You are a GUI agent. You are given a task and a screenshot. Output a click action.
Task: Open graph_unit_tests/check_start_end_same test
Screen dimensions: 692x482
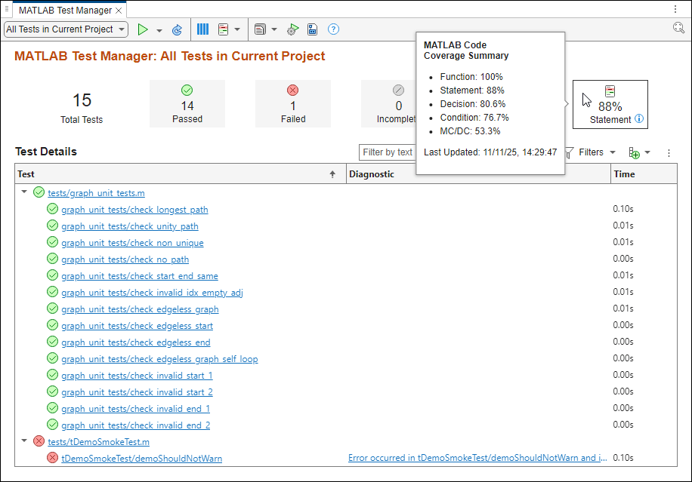point(140,276)
